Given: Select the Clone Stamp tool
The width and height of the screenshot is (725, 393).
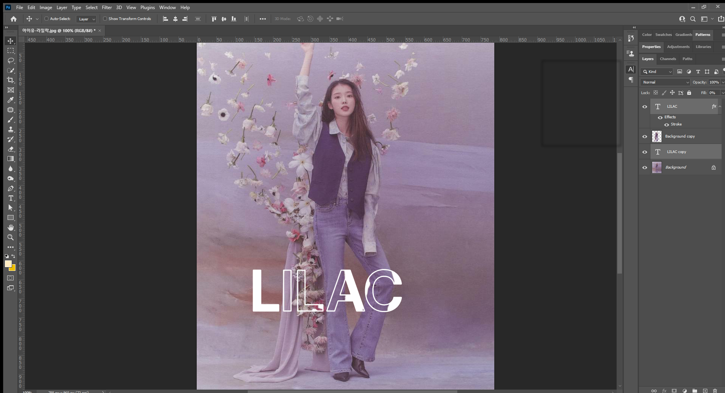Looking at the screenshot, I should (11, 129).
